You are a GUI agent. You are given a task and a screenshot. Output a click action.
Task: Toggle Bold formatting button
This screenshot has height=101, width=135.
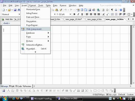tap(74, 14)
